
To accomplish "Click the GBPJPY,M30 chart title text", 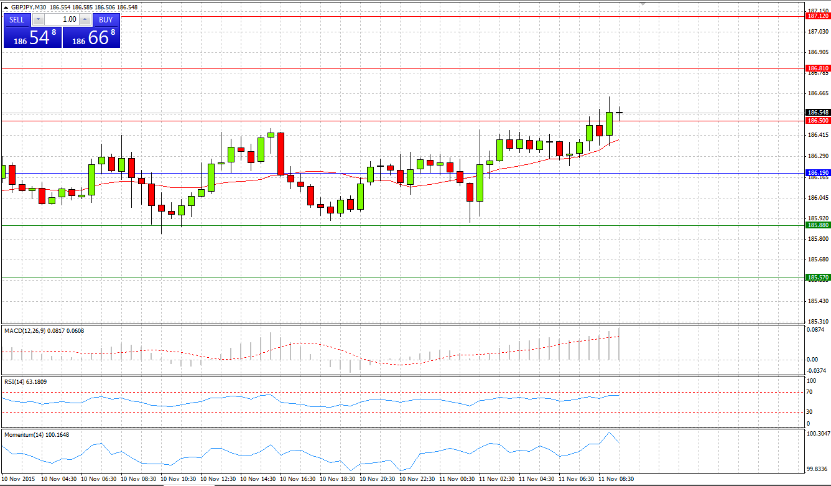I will coord(29,7).
